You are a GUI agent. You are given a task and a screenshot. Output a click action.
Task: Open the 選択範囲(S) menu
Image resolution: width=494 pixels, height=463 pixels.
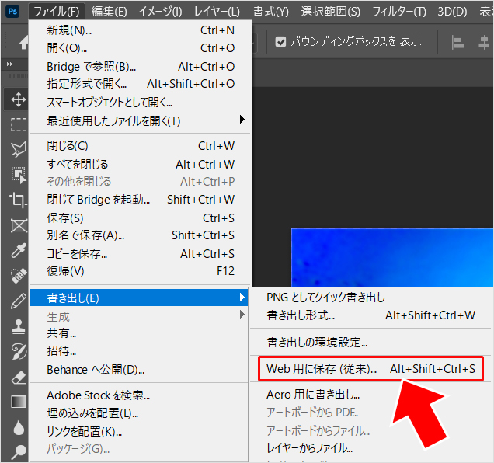[x=330, y=12]
